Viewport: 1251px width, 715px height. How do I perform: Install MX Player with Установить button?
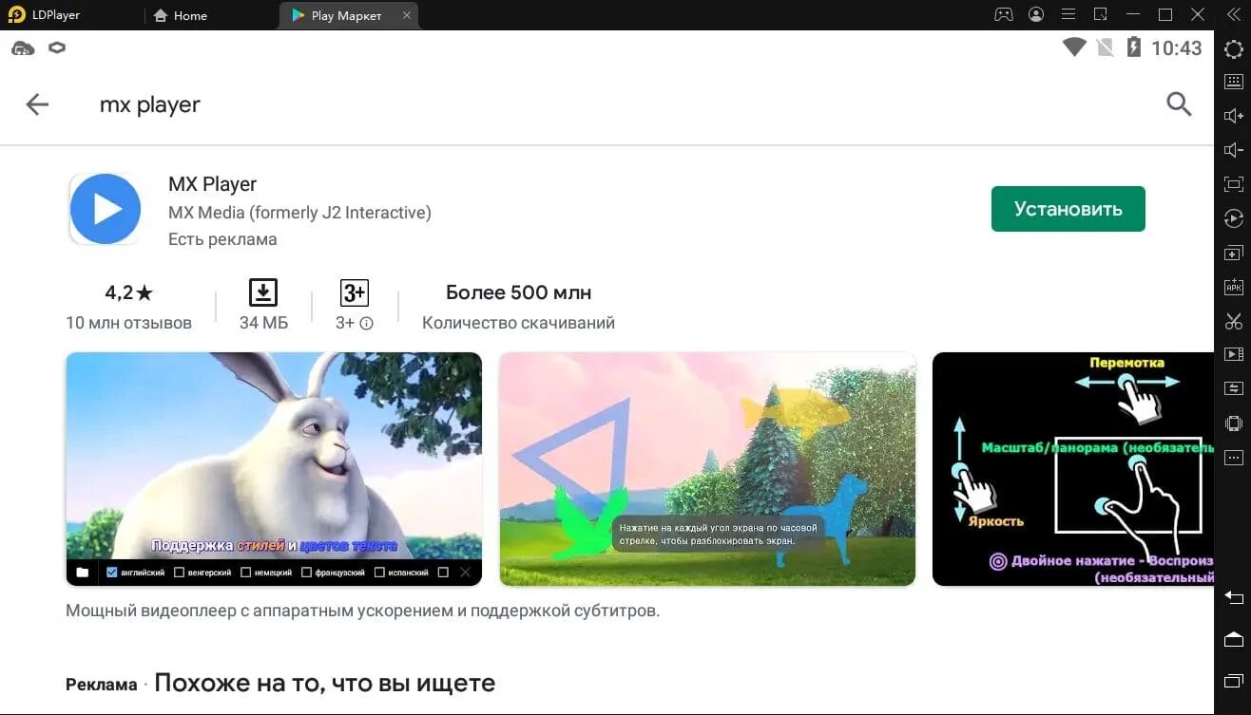tap(1068, 209)
